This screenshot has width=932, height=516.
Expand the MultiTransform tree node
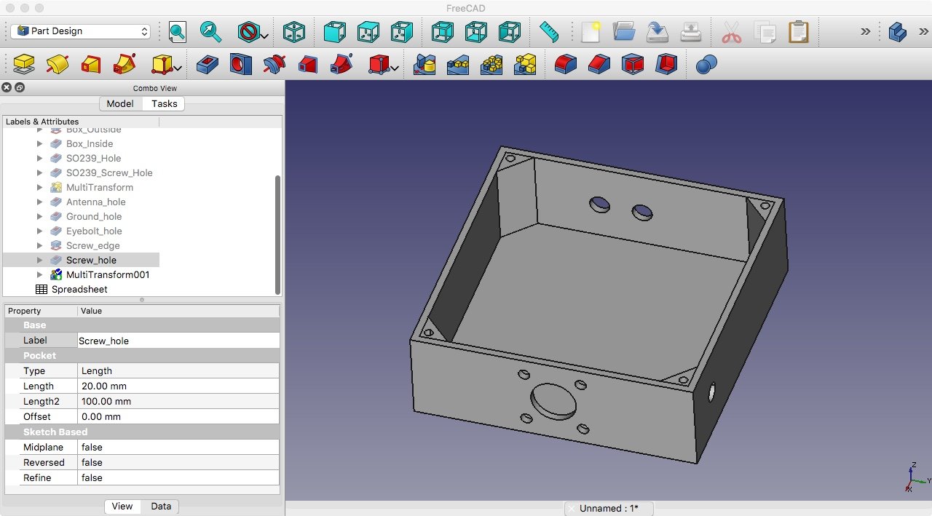pos(40,188)
